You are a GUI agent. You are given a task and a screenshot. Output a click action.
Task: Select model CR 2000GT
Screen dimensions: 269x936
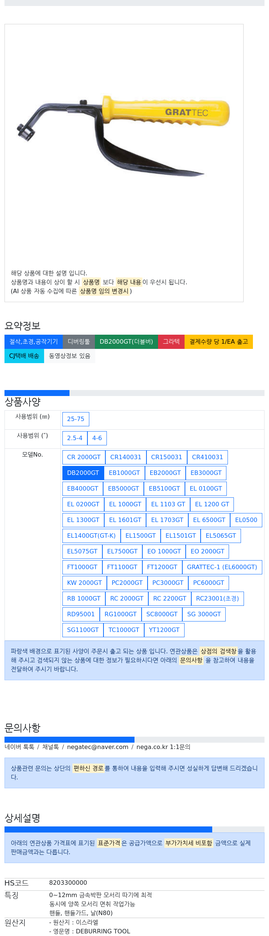[84, 457]
